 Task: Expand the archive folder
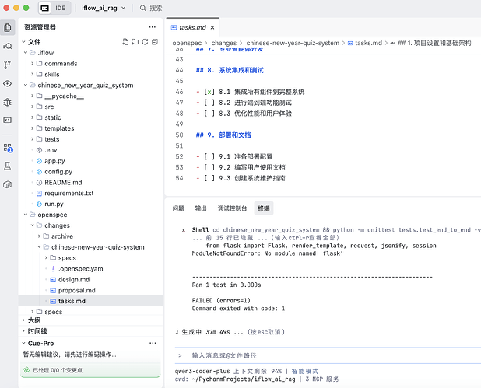(39, 236)
